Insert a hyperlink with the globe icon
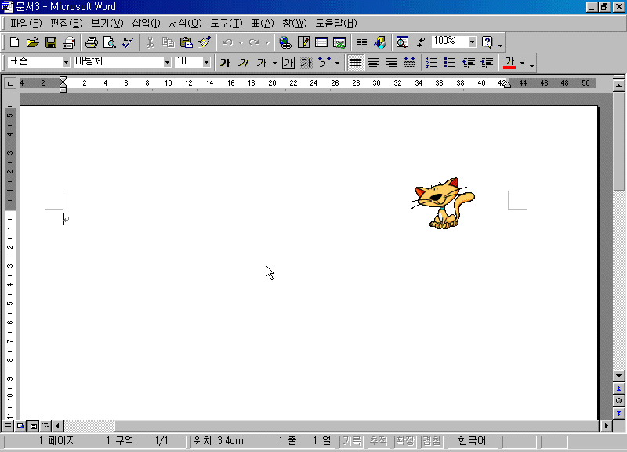Screen dimensions: 627x452 pyautogui.click(x=285, y=42)
